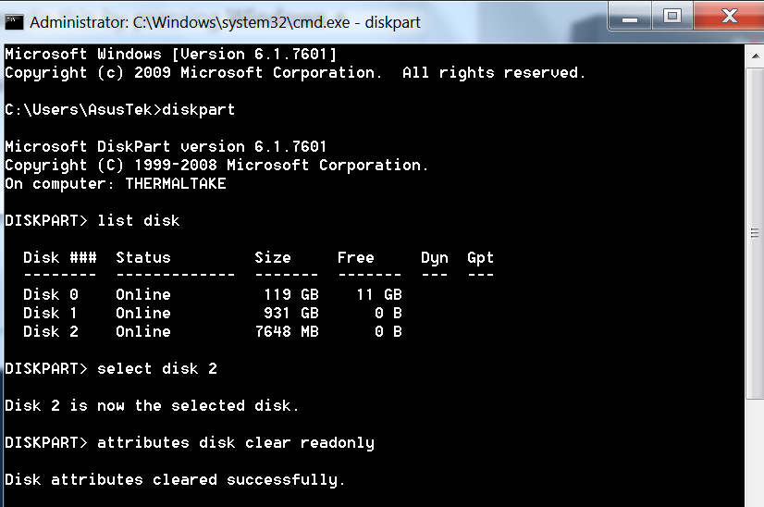This screenshot has width=764, height=507.
Task: Click the 'DISKPART> list disk' command line
Action: [92, 220]
